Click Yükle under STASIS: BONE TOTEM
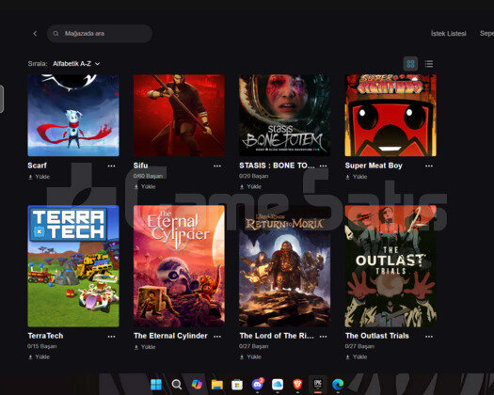This screenshot has width=494, height=395. click(x=250, y=186)
